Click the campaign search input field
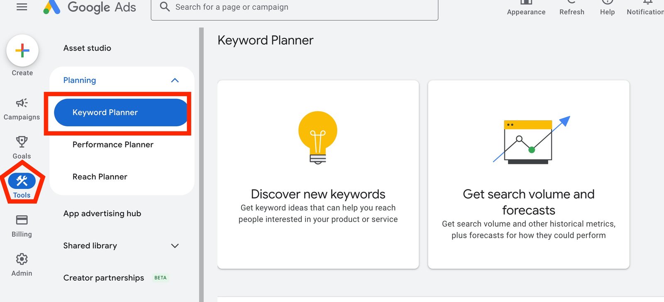The image size is (664, 302). coord(295,7)
